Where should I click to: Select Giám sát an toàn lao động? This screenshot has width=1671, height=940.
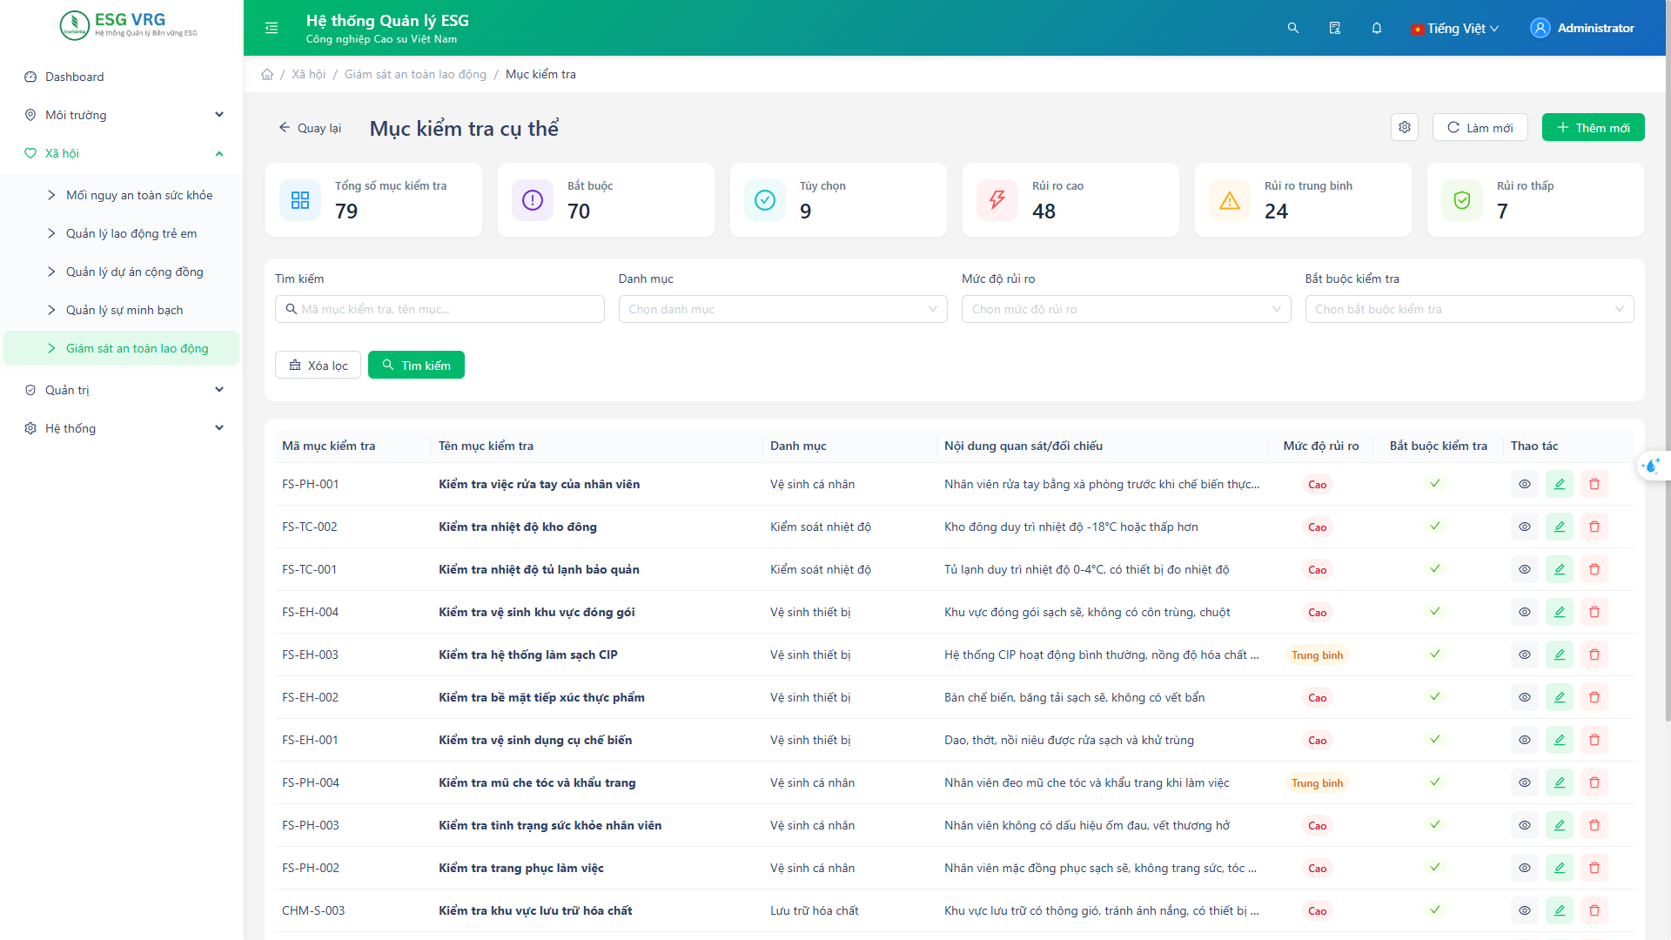(x=122, y=348)
